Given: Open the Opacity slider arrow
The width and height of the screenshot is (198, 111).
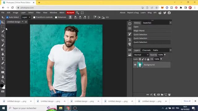Looking at the screenshot, I should [x=165, y=55].
